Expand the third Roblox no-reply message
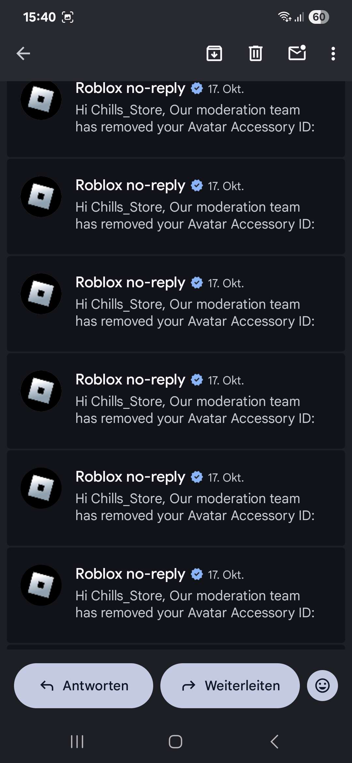 click(x=176, y=304)
